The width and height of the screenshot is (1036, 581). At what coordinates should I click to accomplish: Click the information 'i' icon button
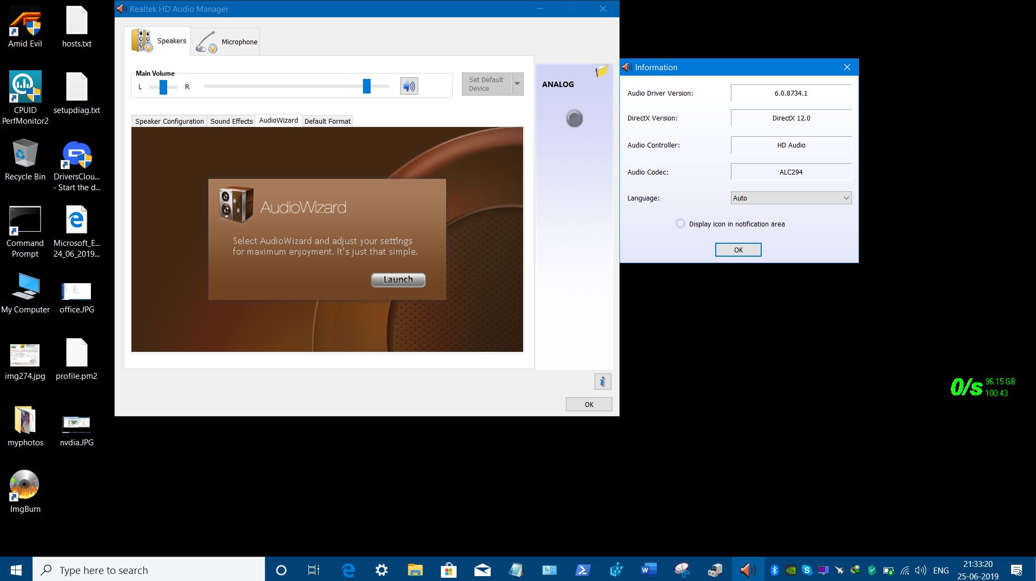pos(602,382)
